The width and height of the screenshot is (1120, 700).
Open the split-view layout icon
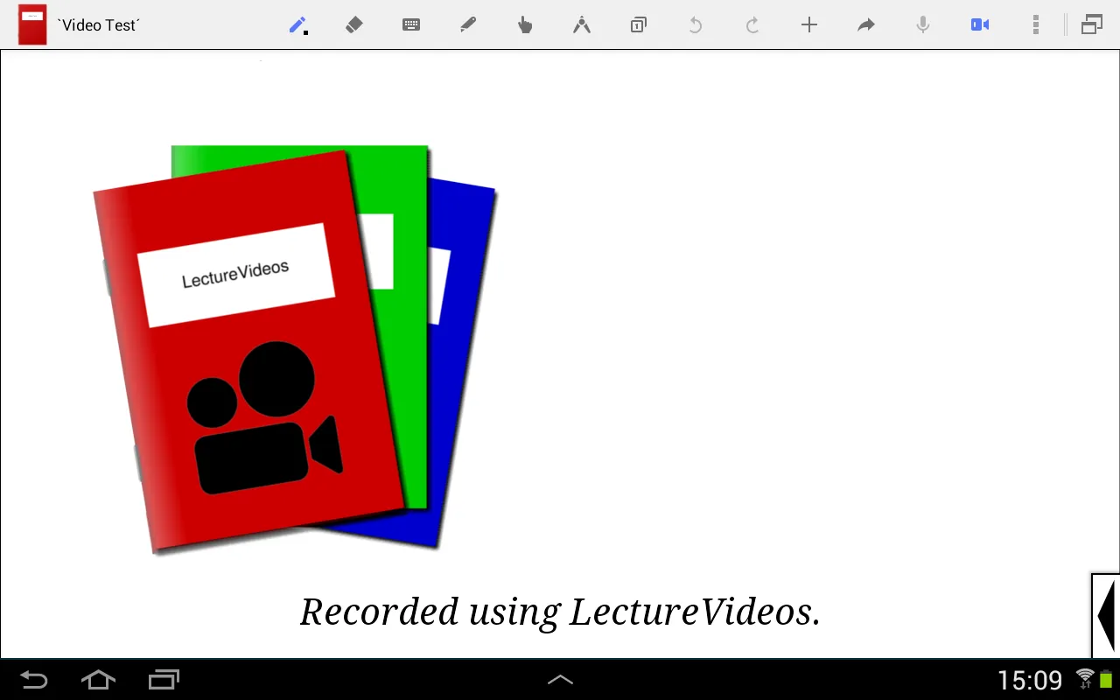(1091, 24)
